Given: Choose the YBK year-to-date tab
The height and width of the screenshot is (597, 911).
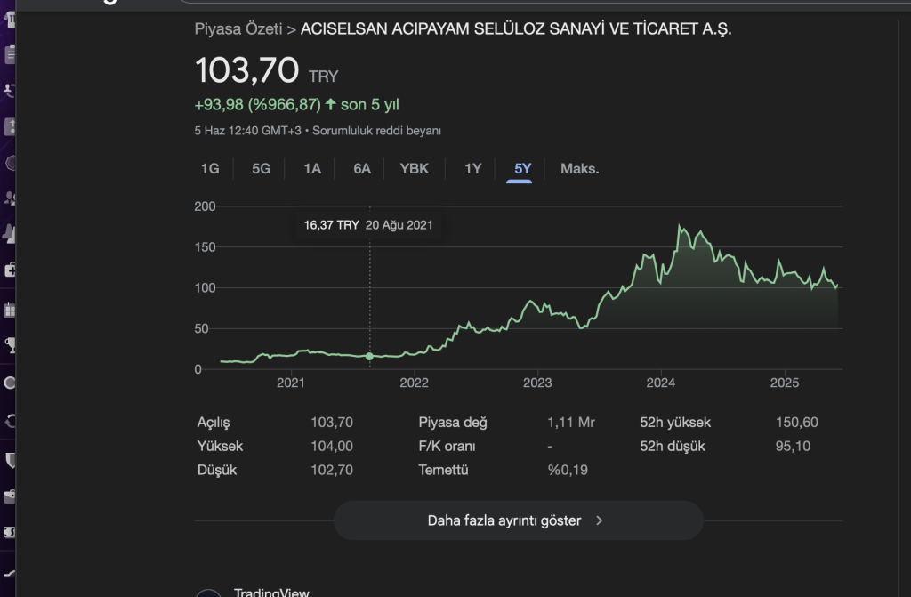Looking at the screenshot, I should point(415,169).
